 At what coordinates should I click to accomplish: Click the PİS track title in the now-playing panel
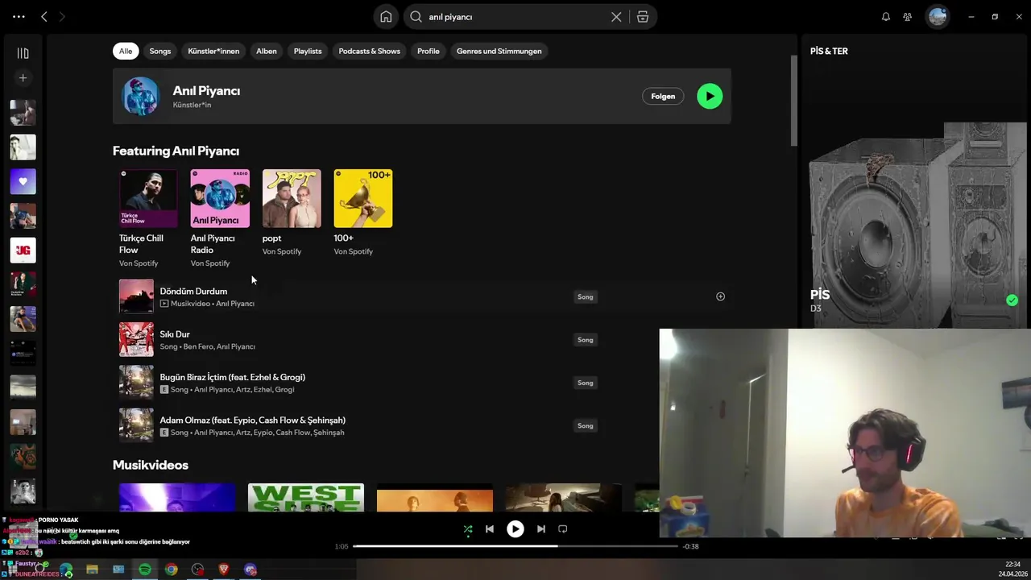pyautogui.click(x=820, y=295)
